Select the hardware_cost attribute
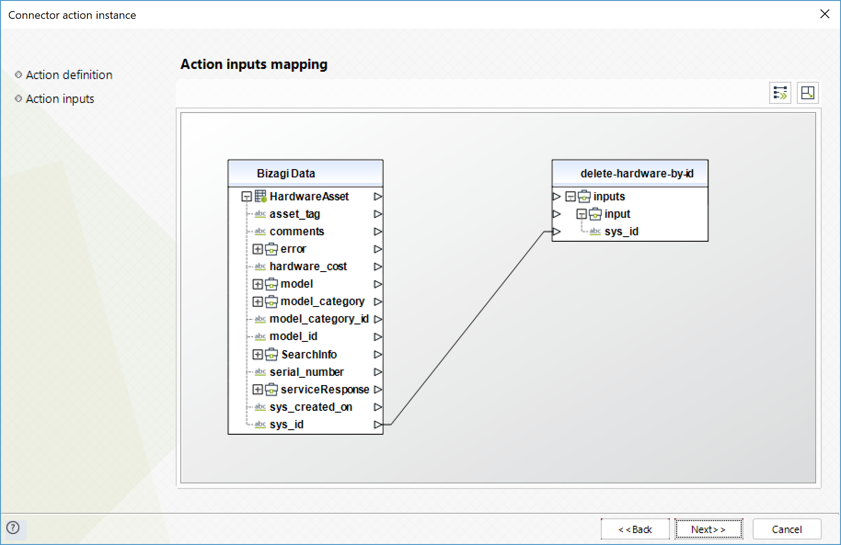This screenshot has height=545, width=841. point(308,267)
